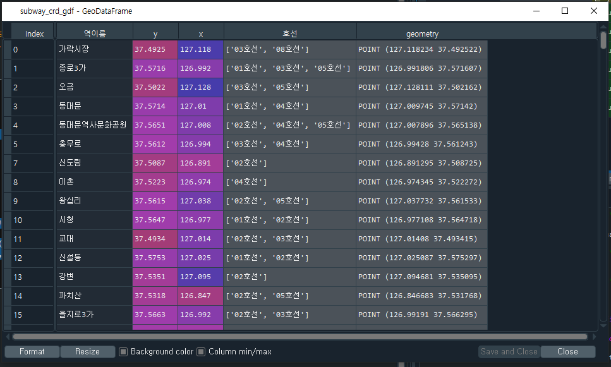Select the cell 신설동
The image size is (611, 367).
(94, 258)
